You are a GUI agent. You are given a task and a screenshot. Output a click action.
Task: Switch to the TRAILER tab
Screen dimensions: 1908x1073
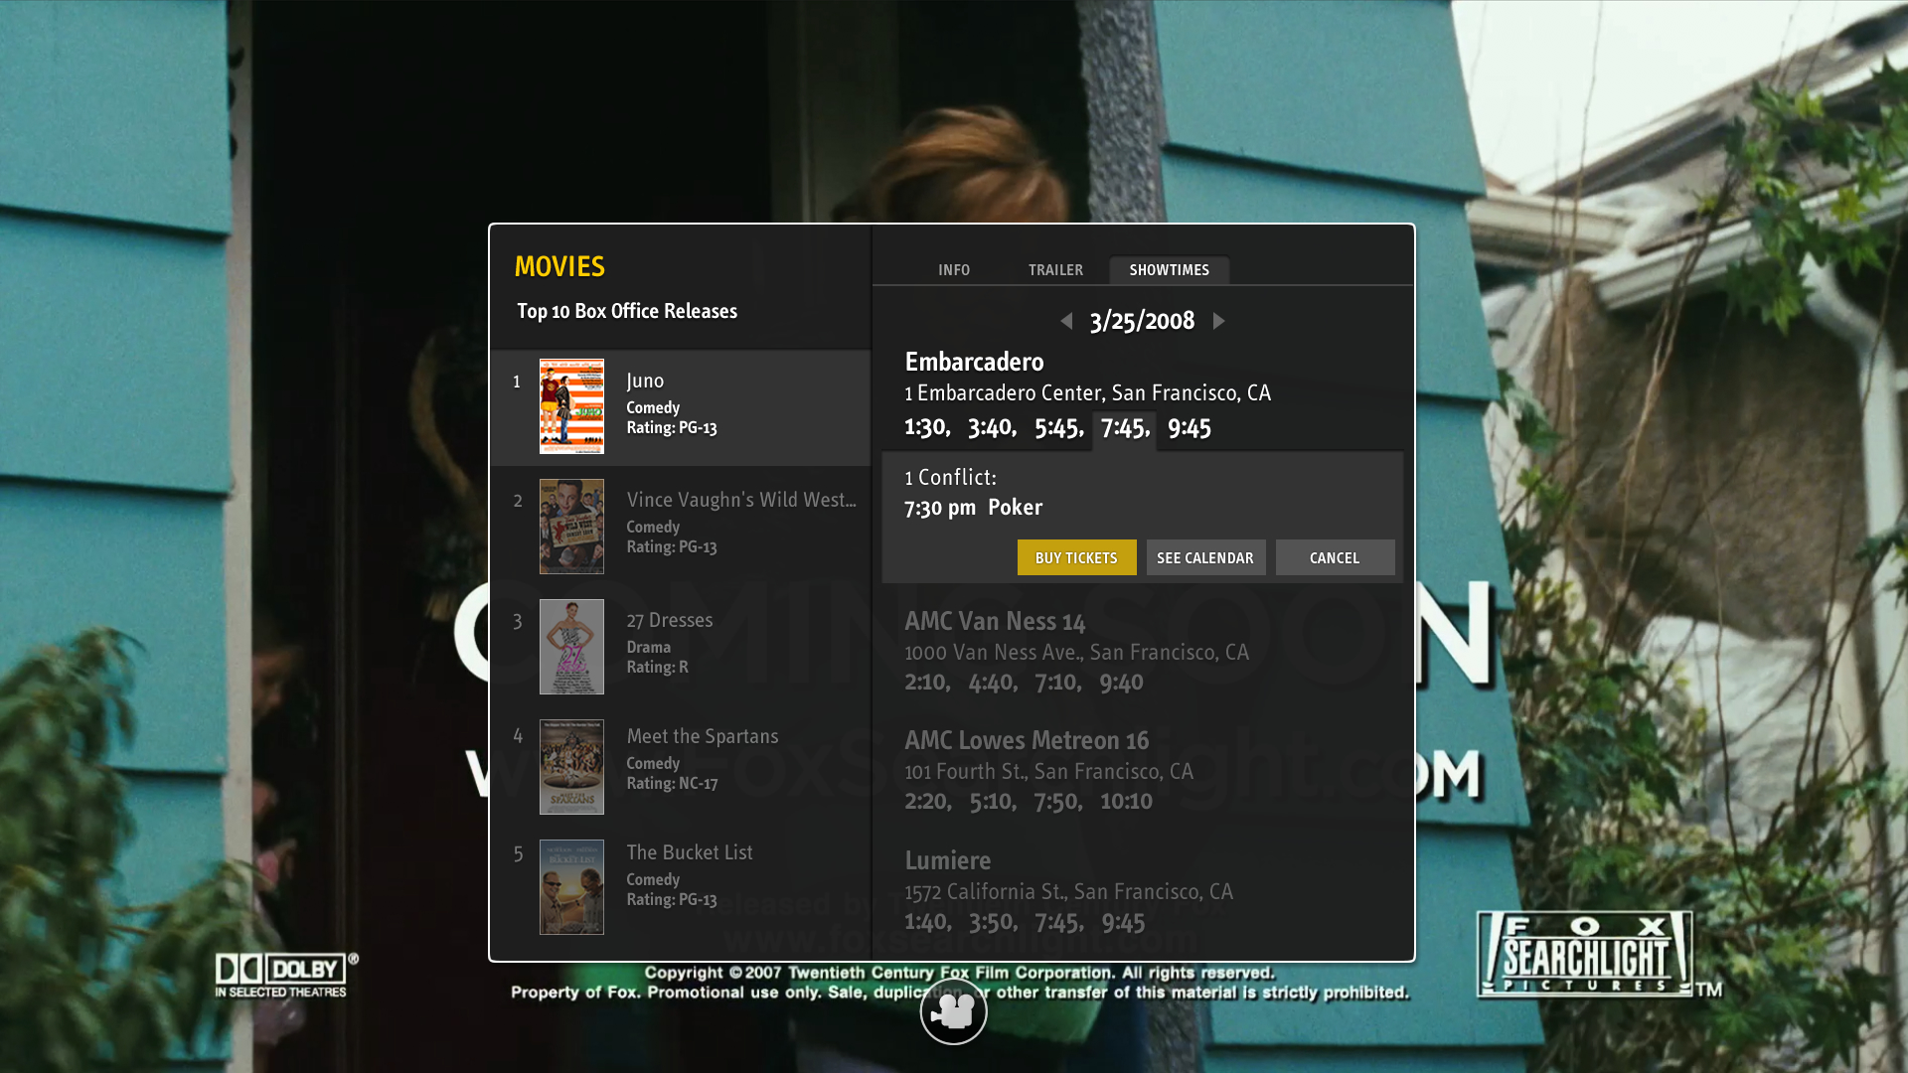[x=1055, y=270]
